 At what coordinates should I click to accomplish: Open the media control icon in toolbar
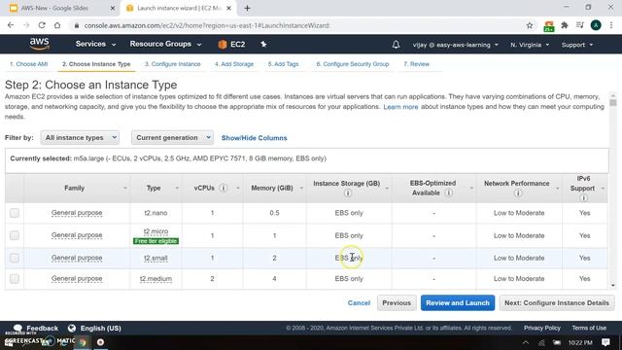(x=580, y=25)
